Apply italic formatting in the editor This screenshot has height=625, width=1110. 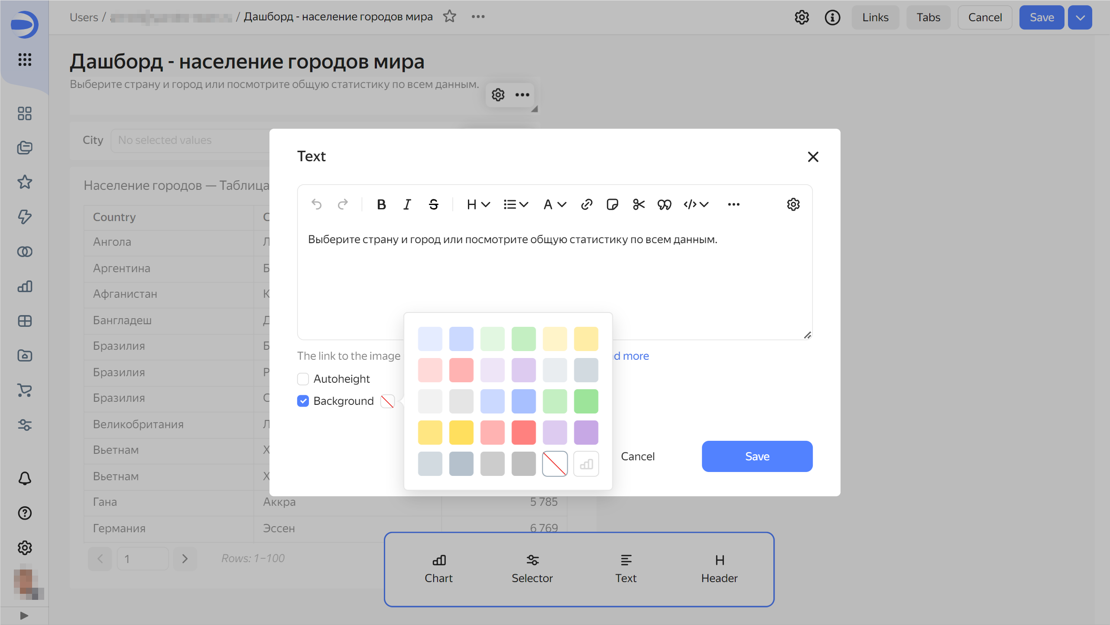click(407, 204)
